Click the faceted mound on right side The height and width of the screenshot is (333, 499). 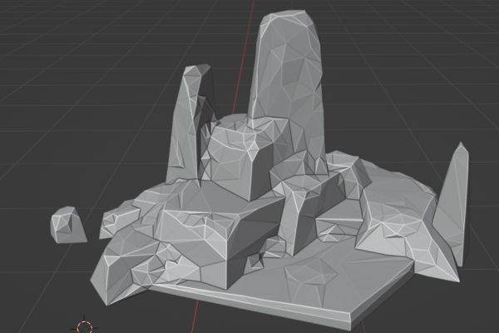tap(398, 216)
